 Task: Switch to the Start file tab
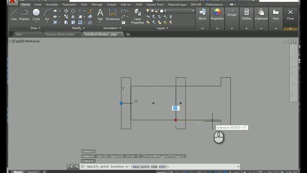coord(19,34)
